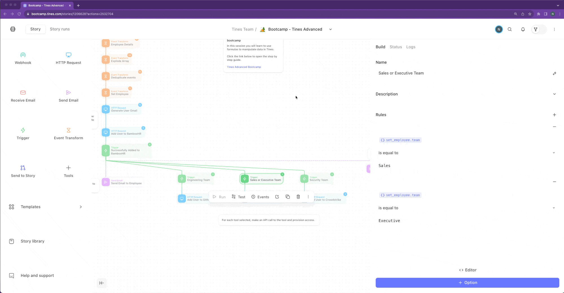
Task: Remove the Sales rule with minus icon
Action: pyautogui.click(x=554, y=127)
